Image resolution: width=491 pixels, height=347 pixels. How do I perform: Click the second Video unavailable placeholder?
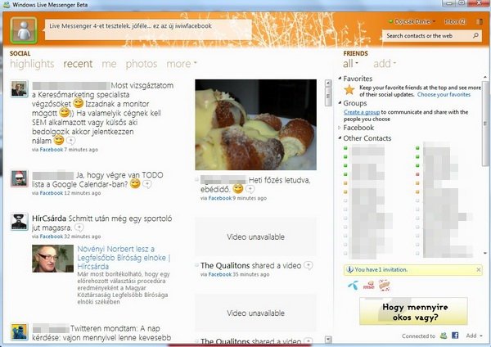tap(255, 313)
